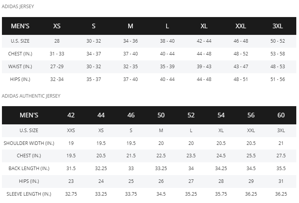Select the XXS U.S. size cell
Image resolution: width=299 pixels, height=203 pixels.
[x=71, y=131]
